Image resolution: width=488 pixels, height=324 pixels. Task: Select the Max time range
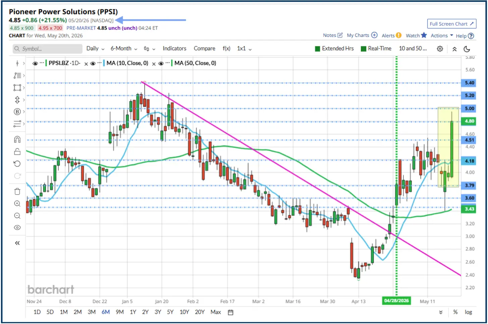click(x=216, y=312)
